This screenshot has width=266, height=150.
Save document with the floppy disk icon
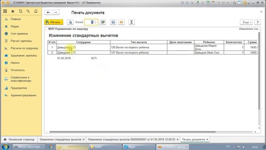point(113,22)
